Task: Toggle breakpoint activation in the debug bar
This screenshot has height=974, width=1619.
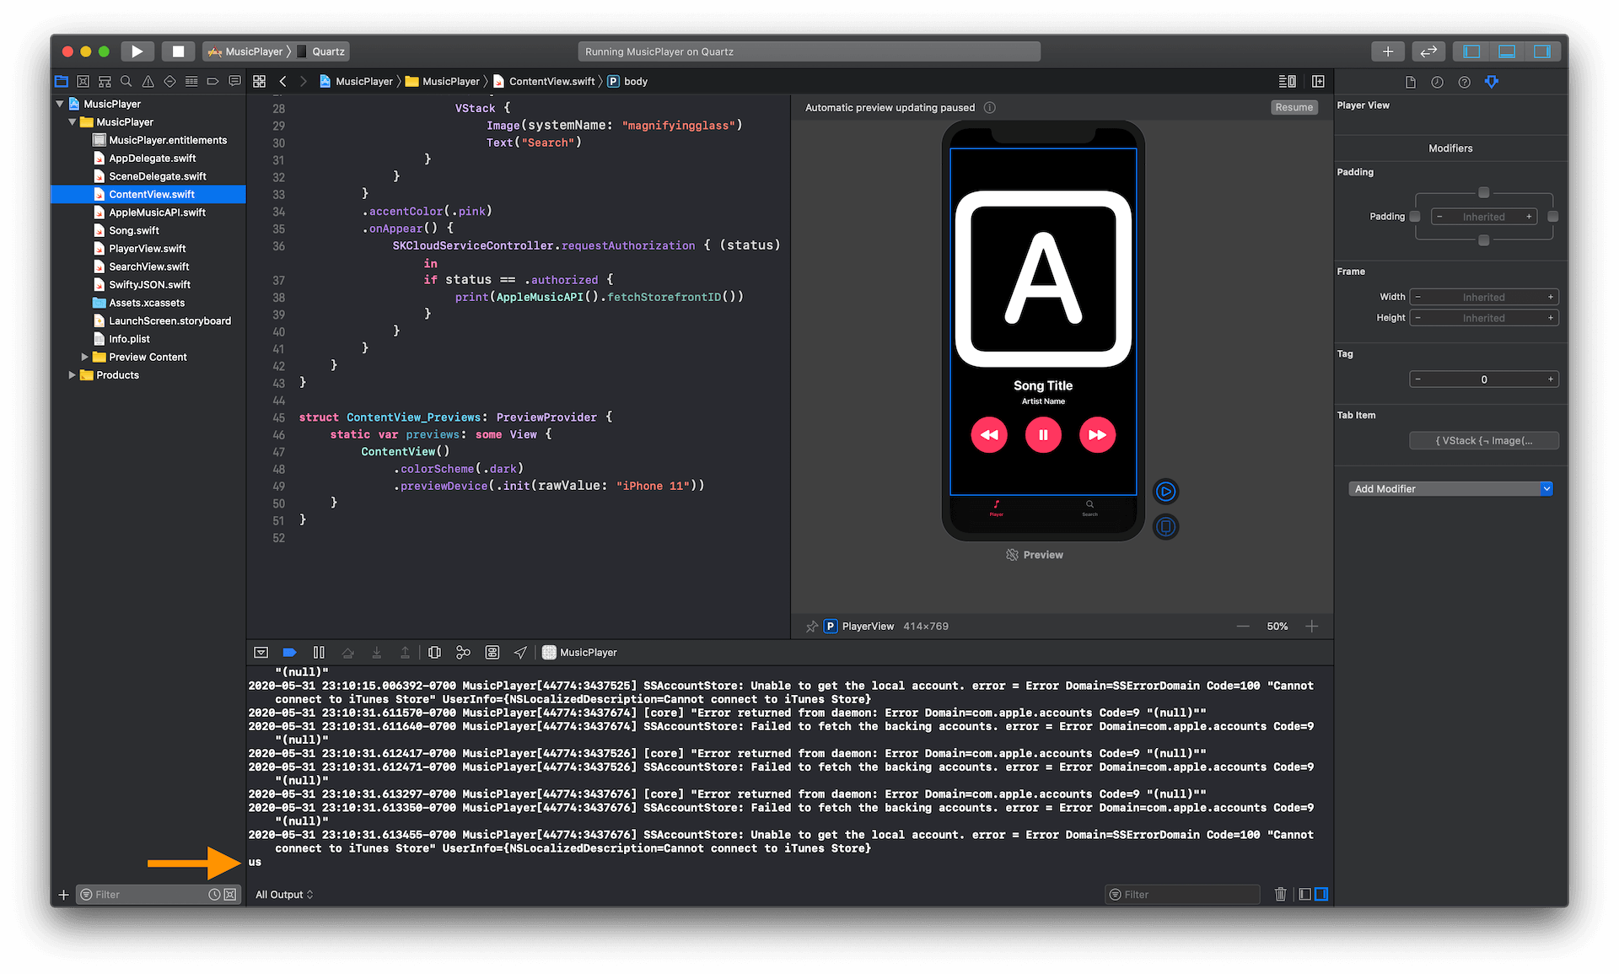Action: pyautogui.click(x=289, y=652)
